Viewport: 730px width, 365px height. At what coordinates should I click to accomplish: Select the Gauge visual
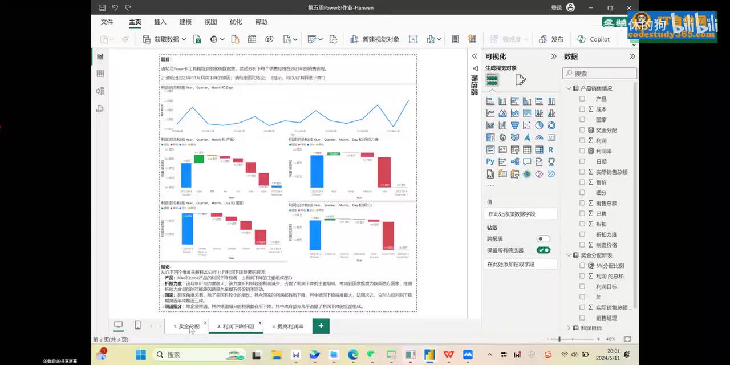point(539,137)
